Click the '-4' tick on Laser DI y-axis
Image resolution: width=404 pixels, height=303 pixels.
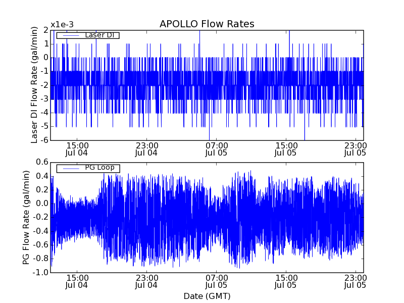(44, 113)
